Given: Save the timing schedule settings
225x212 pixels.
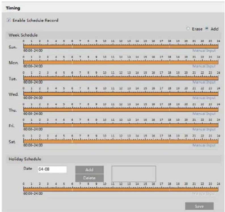Looking at the screenshot, I should coord(199,206).
